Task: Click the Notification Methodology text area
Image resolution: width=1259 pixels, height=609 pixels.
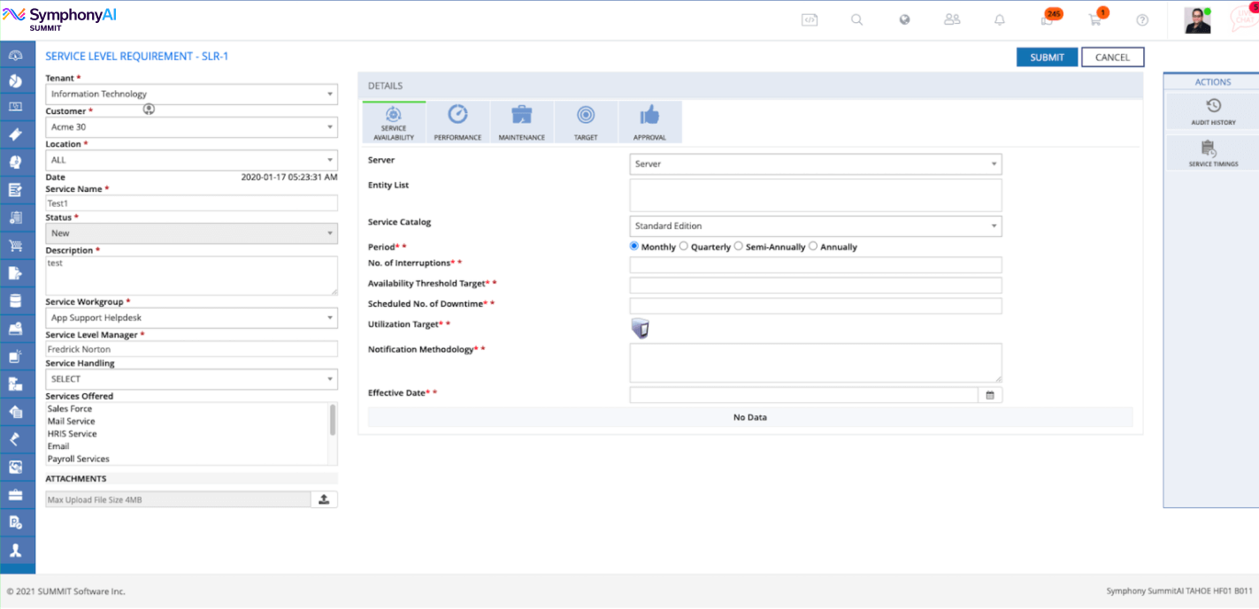Action: (816, 362)
